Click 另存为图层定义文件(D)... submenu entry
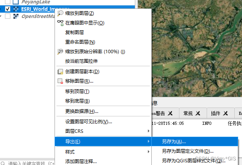The width and height of the screenshot is (242, 165). [195, 151]
